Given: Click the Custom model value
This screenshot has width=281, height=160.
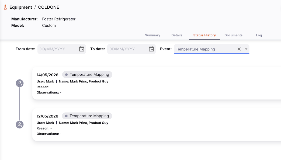Looking at the screenshot, I should [49, 25].
